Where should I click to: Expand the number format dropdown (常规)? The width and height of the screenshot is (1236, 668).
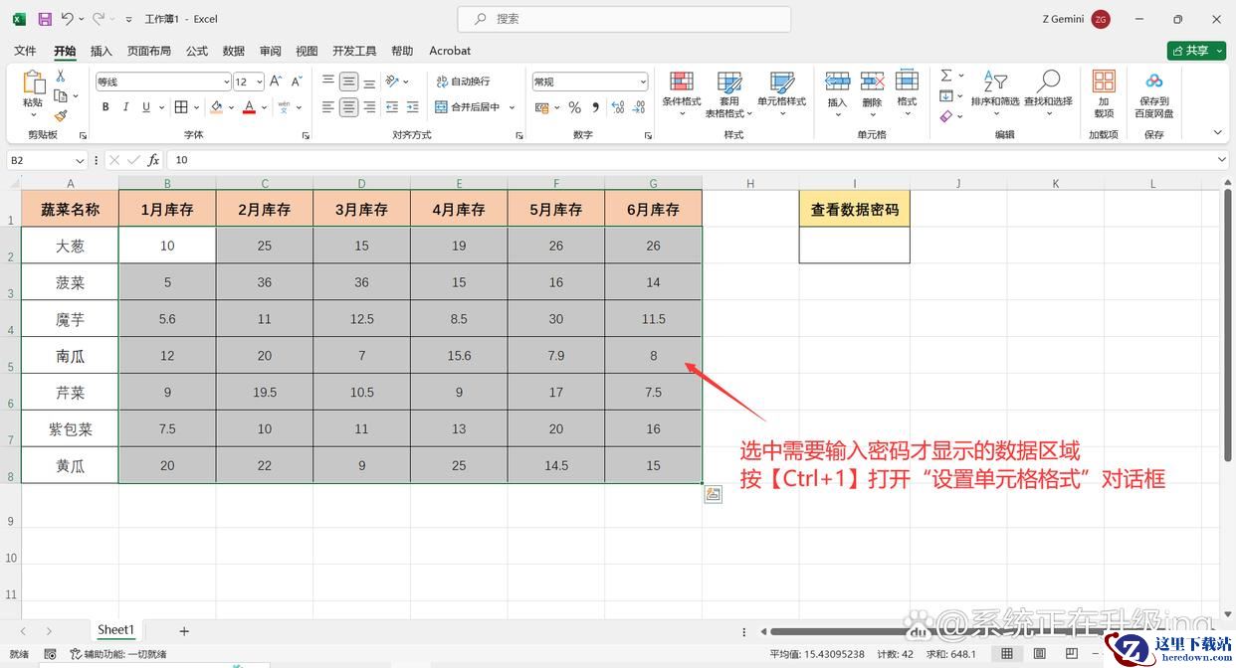(643, 83)
